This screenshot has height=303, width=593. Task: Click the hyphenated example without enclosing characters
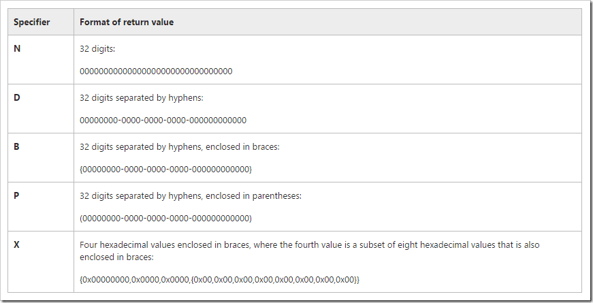point(163,120)
